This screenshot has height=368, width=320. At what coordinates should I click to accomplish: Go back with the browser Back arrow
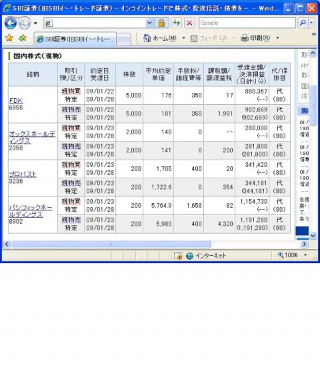[11, 23]
